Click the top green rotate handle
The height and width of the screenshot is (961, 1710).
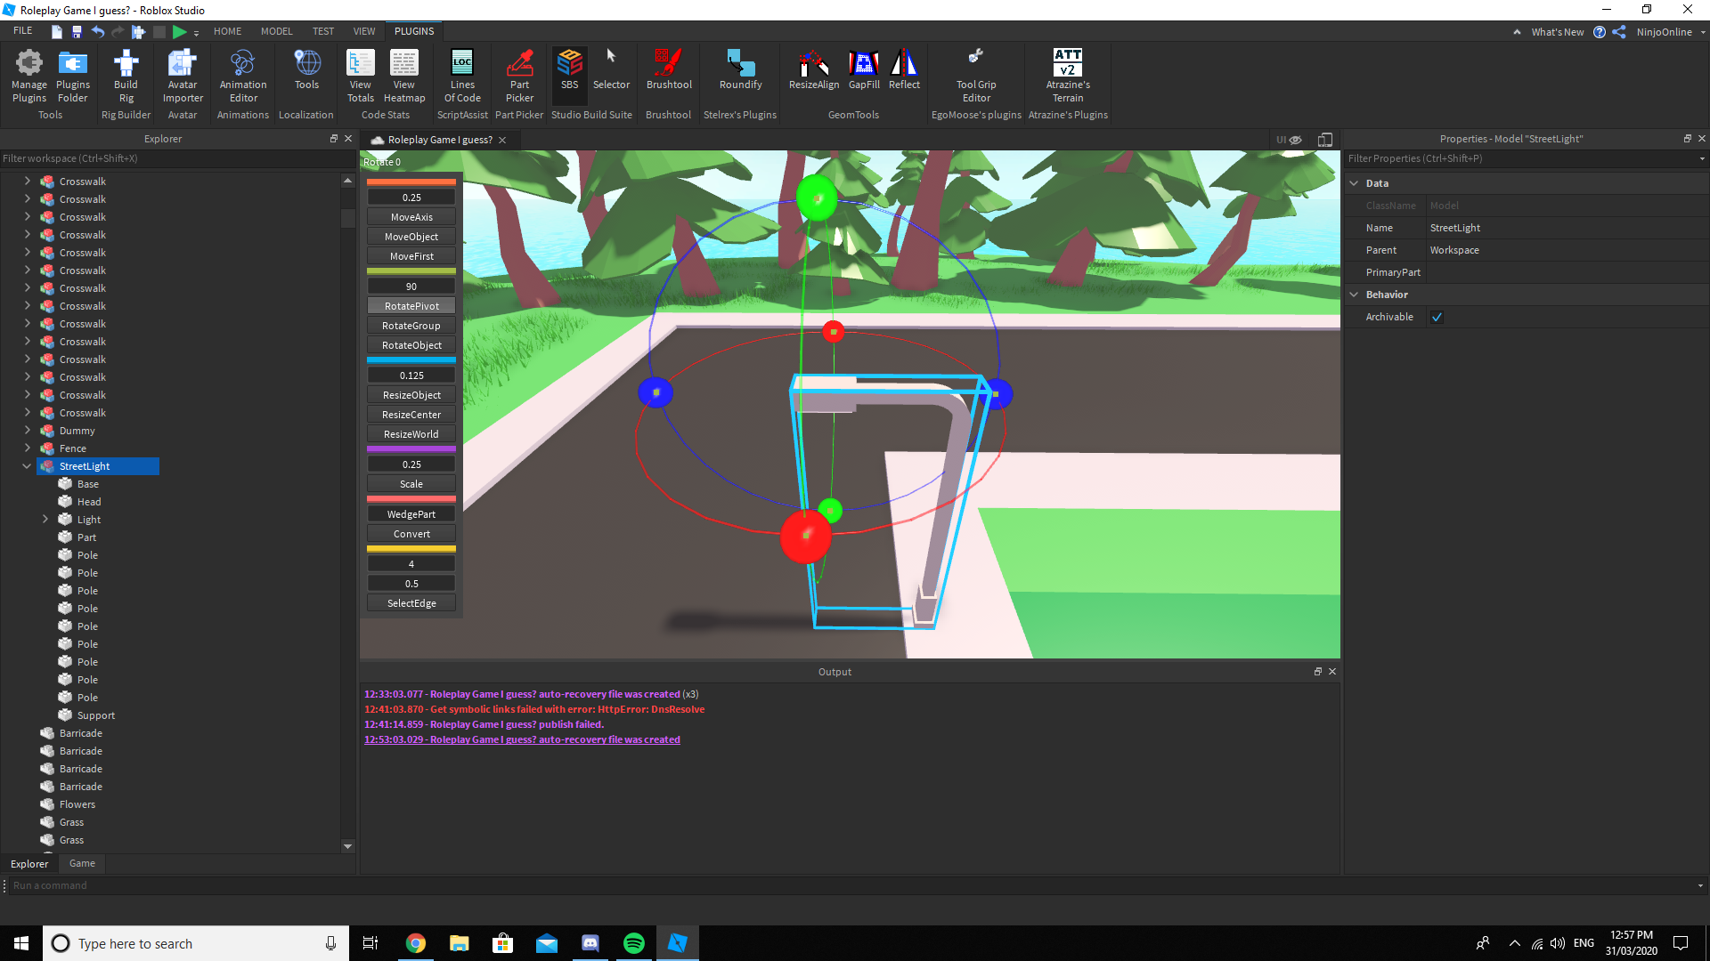pyautogui.click(x=817, y=198)
